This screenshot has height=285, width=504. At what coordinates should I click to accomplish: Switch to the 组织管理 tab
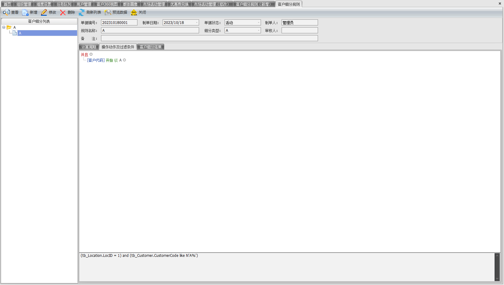[24, 4]
